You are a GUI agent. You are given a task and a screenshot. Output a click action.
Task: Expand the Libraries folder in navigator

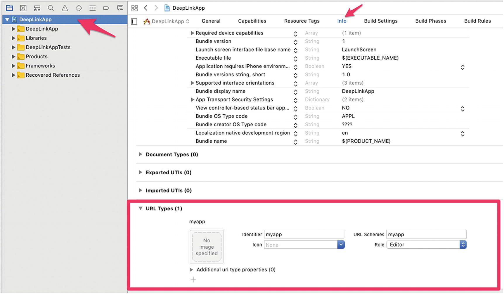13,38
